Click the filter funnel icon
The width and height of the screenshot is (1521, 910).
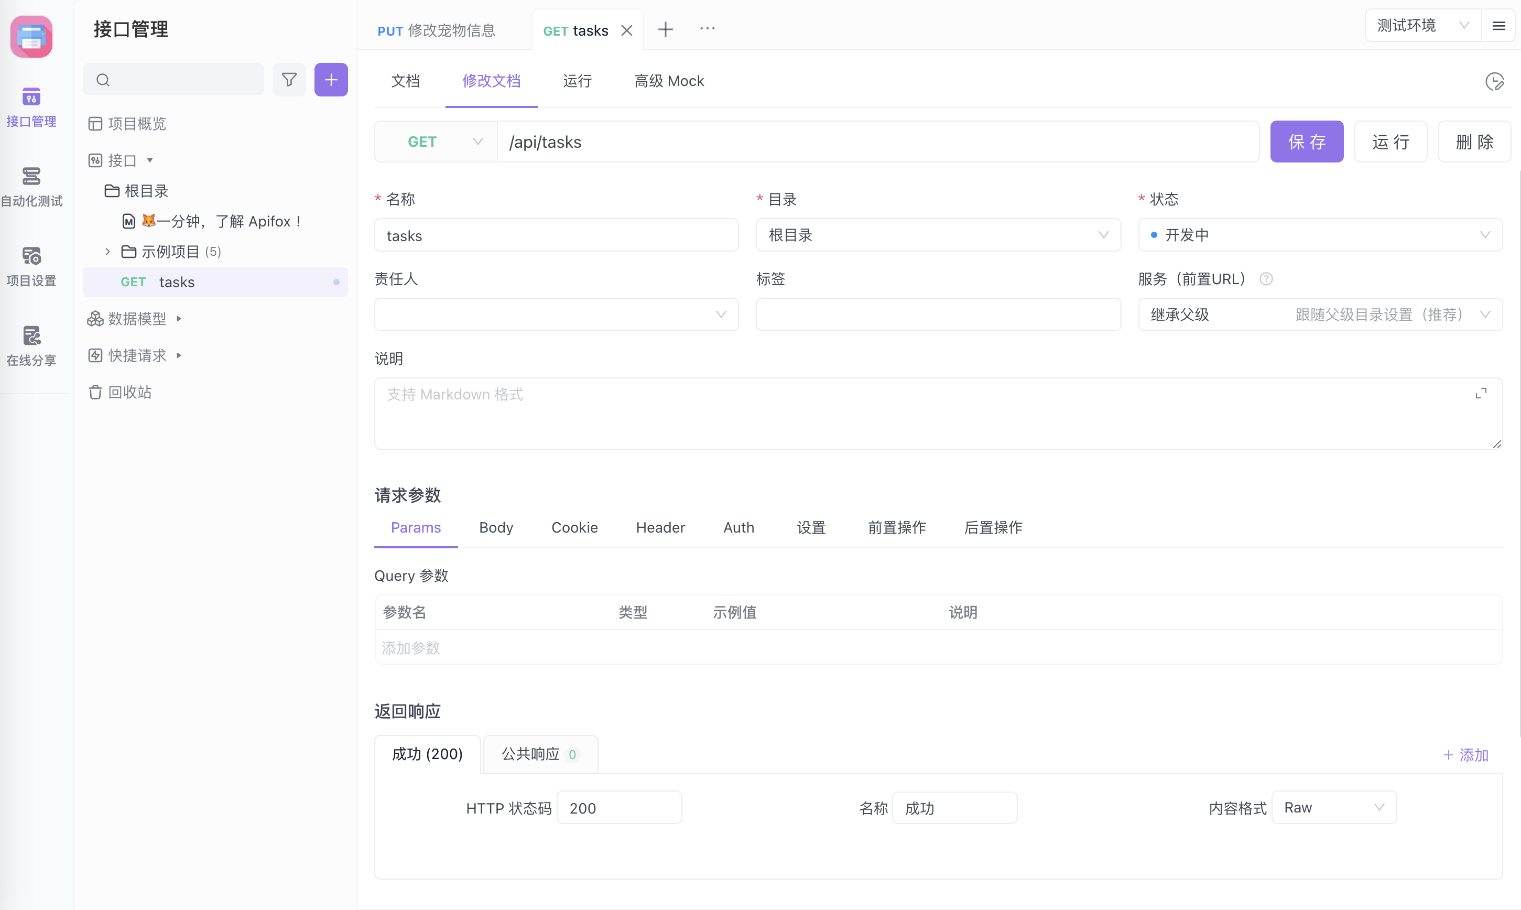click(289, 80)
